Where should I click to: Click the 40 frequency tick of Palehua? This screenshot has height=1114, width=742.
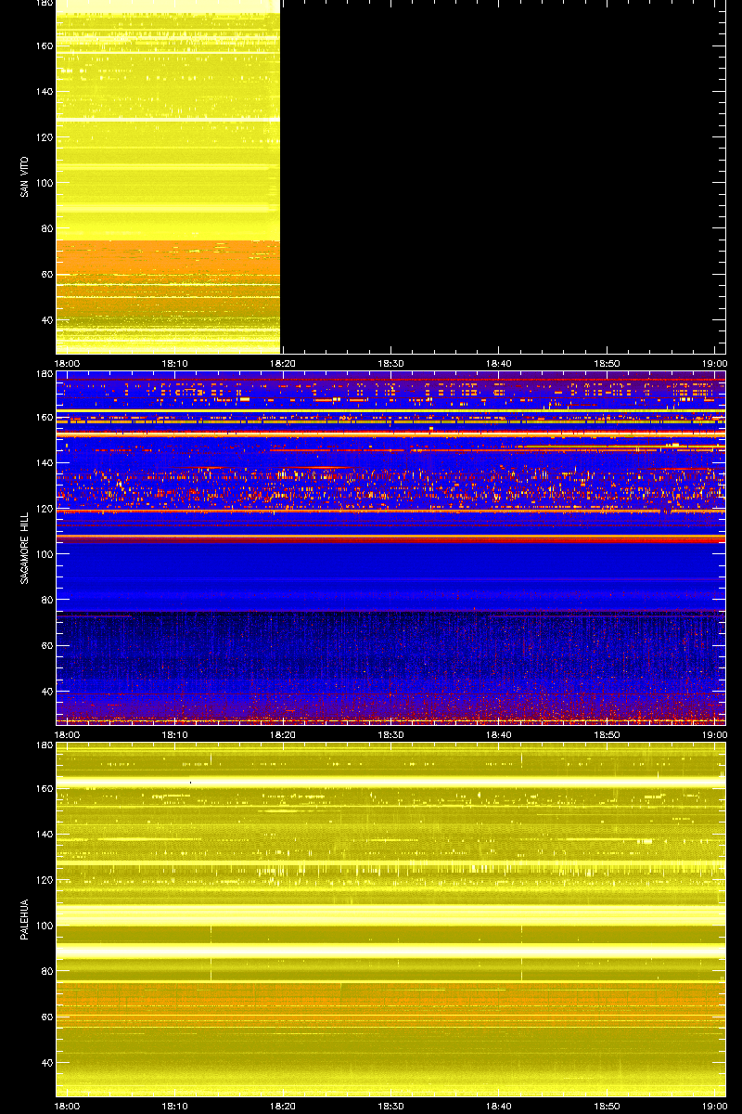(47, 1063)
